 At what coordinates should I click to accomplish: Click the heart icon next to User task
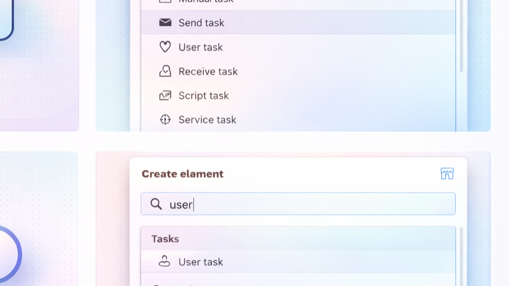(x=165, y=47)
